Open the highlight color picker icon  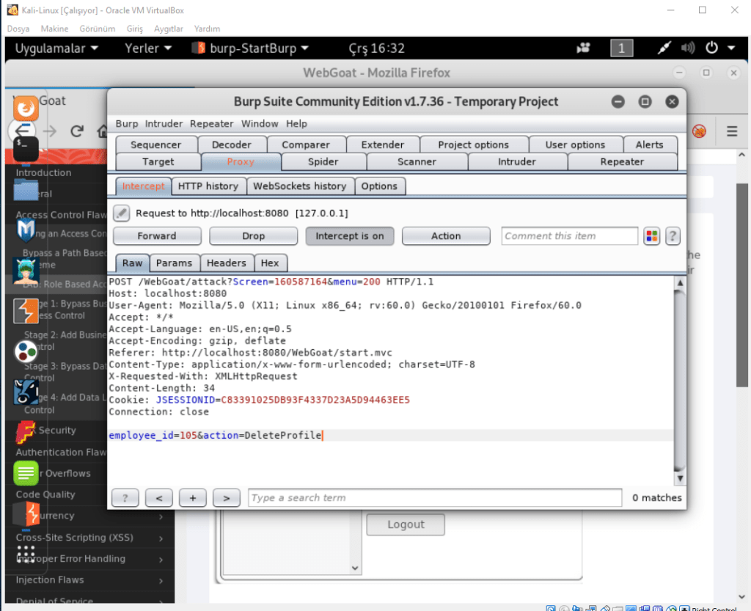tap(651, 236)
